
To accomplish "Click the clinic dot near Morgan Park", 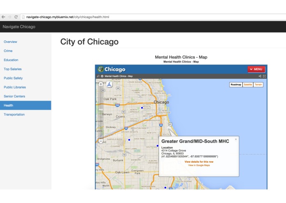I will coord(165,187).
